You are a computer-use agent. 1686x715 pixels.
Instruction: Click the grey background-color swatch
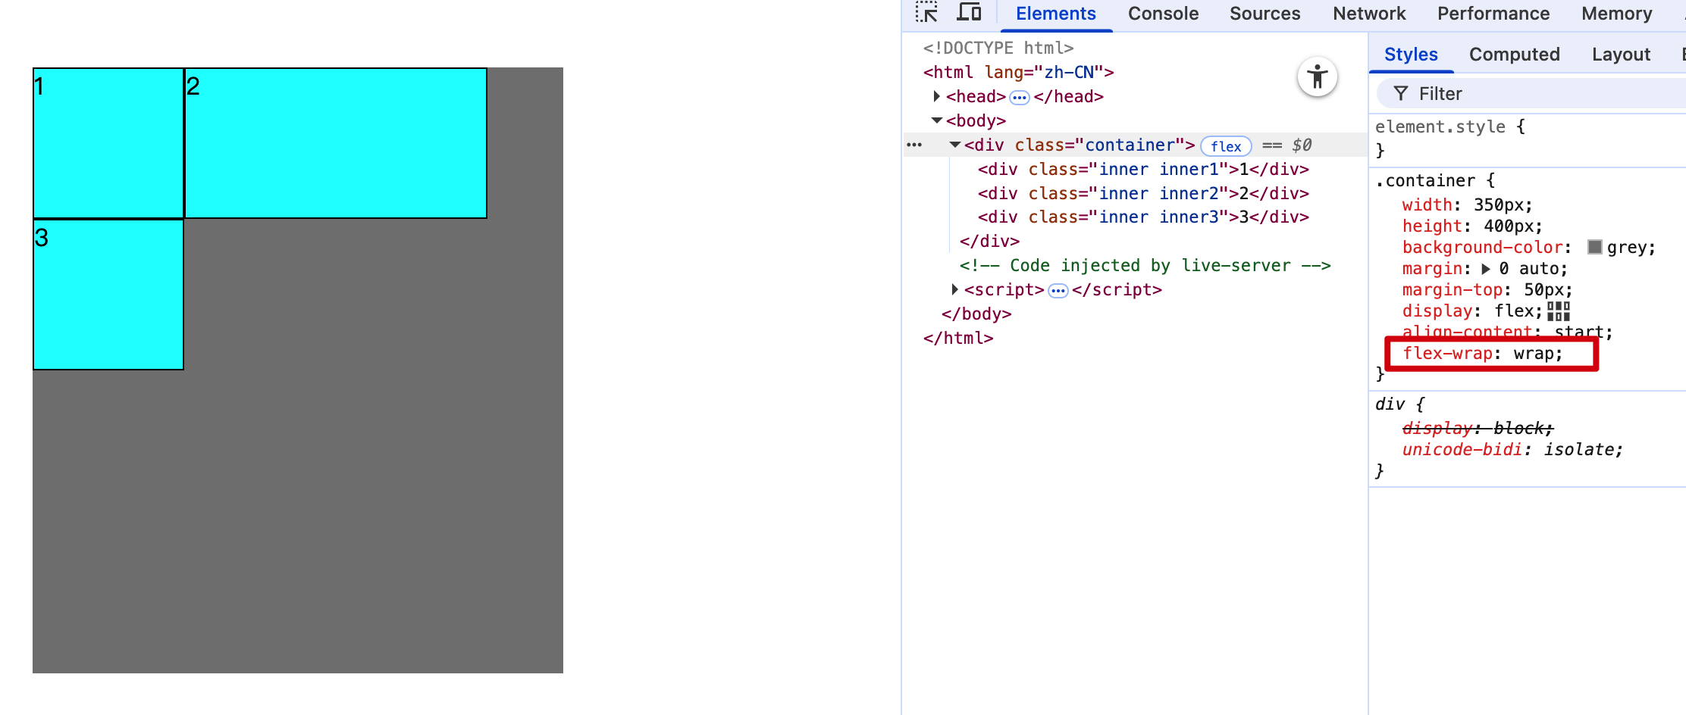tap(1595, 247)
